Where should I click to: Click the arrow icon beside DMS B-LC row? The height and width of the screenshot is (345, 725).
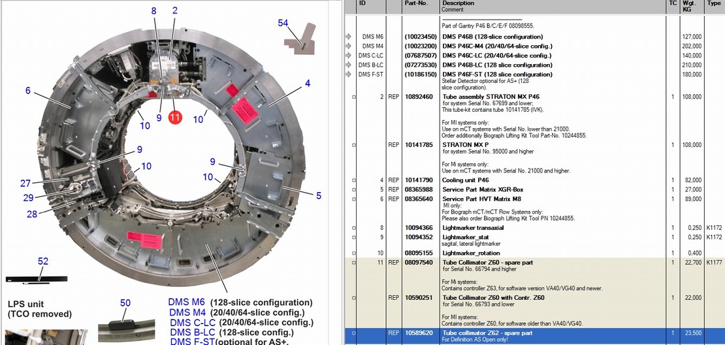click(348, 65)
